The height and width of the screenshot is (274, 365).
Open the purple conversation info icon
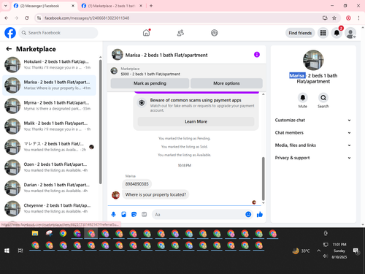pyautogui.click(x=257, y=55)
